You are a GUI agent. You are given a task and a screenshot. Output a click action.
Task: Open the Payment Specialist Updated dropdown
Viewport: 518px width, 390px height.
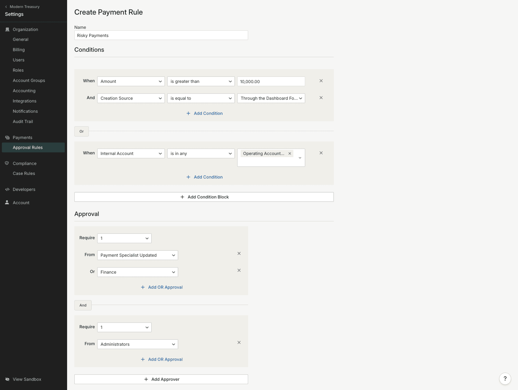click(137, 255)
